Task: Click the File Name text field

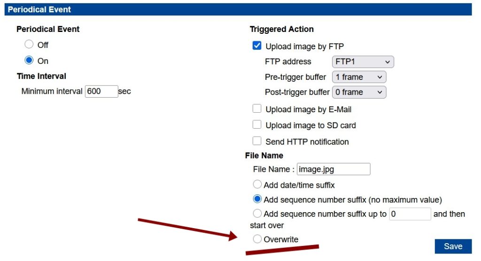Action: pos(334,169)
